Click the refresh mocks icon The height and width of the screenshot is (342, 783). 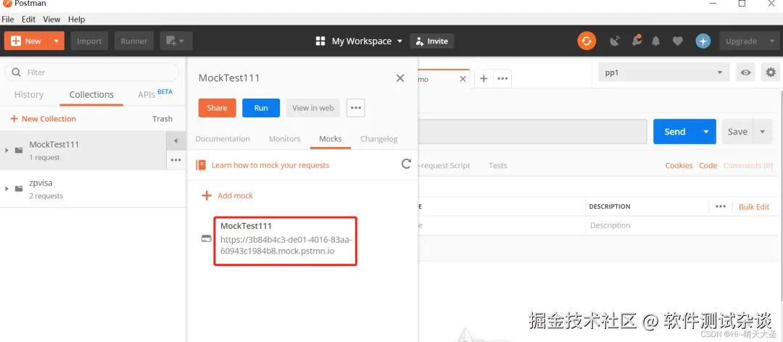tap(407, 164)
